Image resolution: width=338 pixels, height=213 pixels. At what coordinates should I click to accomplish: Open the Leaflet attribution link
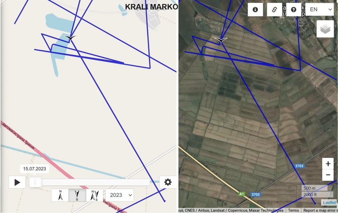(329, 202)
